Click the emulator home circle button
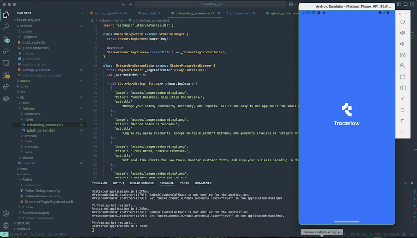The image size is (417, 238). tap(403, 110)
